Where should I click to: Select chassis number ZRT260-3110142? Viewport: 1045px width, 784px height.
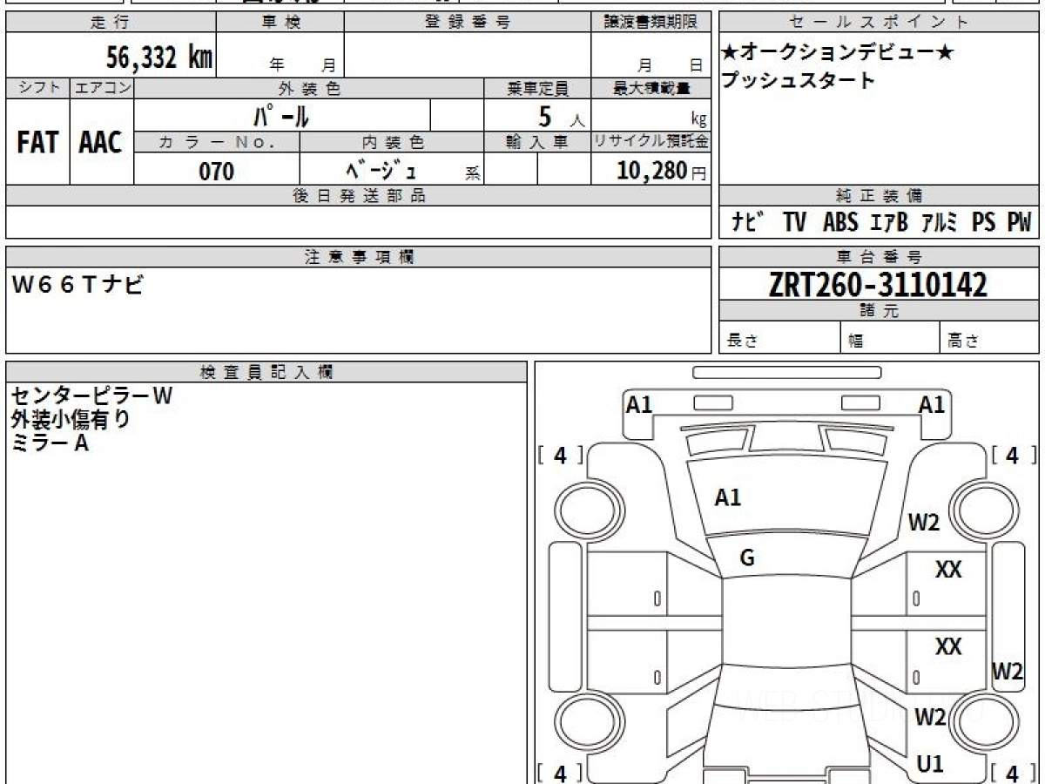[x=878, y=284]
